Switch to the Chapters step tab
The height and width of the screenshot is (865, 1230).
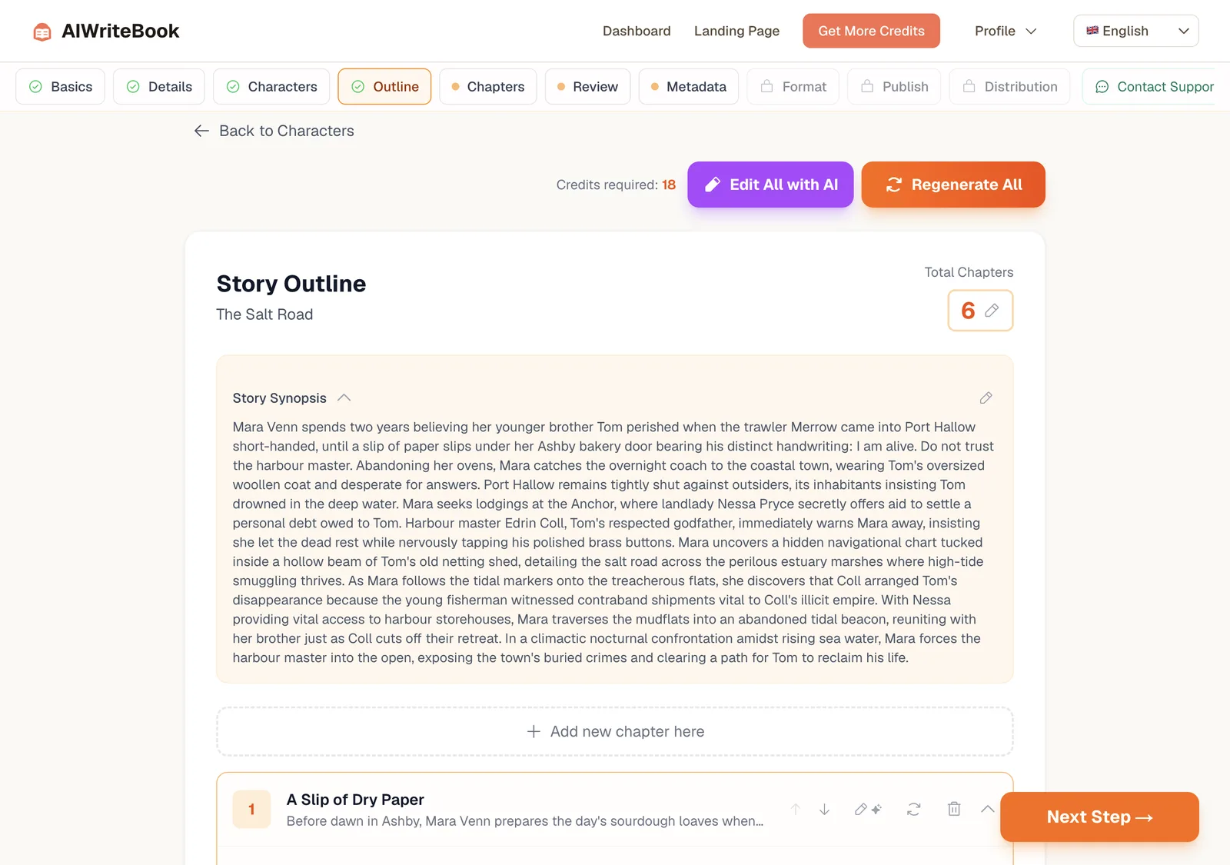pos(488,86)
